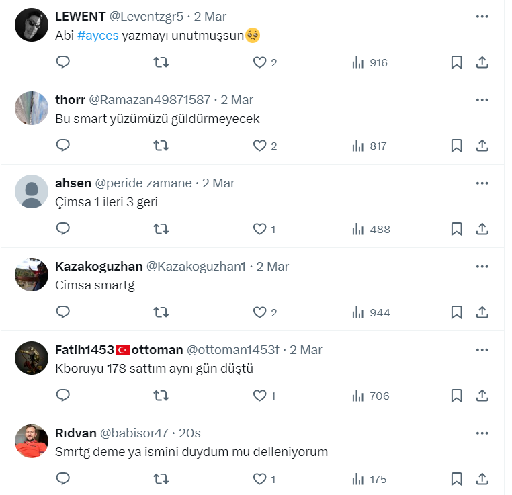Reply to LEWENT's tweet about #ayces
This screenshot has width=512, height=495.
coord(63,62)
